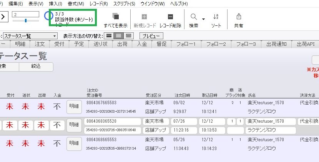Click the record number field showing 2
The width and height of the screenshot is (319, 162).
(26, 14)
